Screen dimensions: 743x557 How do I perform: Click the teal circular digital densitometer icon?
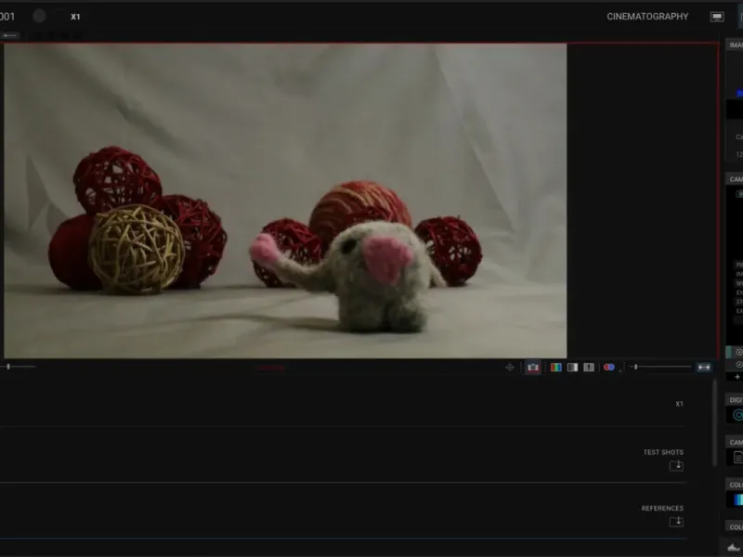[737, 415]
